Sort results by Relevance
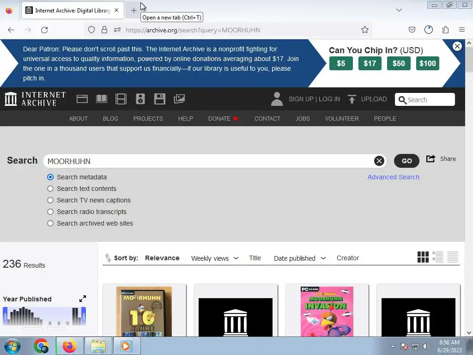The width and height of the screenshot is (473, 355). (162, 258)
